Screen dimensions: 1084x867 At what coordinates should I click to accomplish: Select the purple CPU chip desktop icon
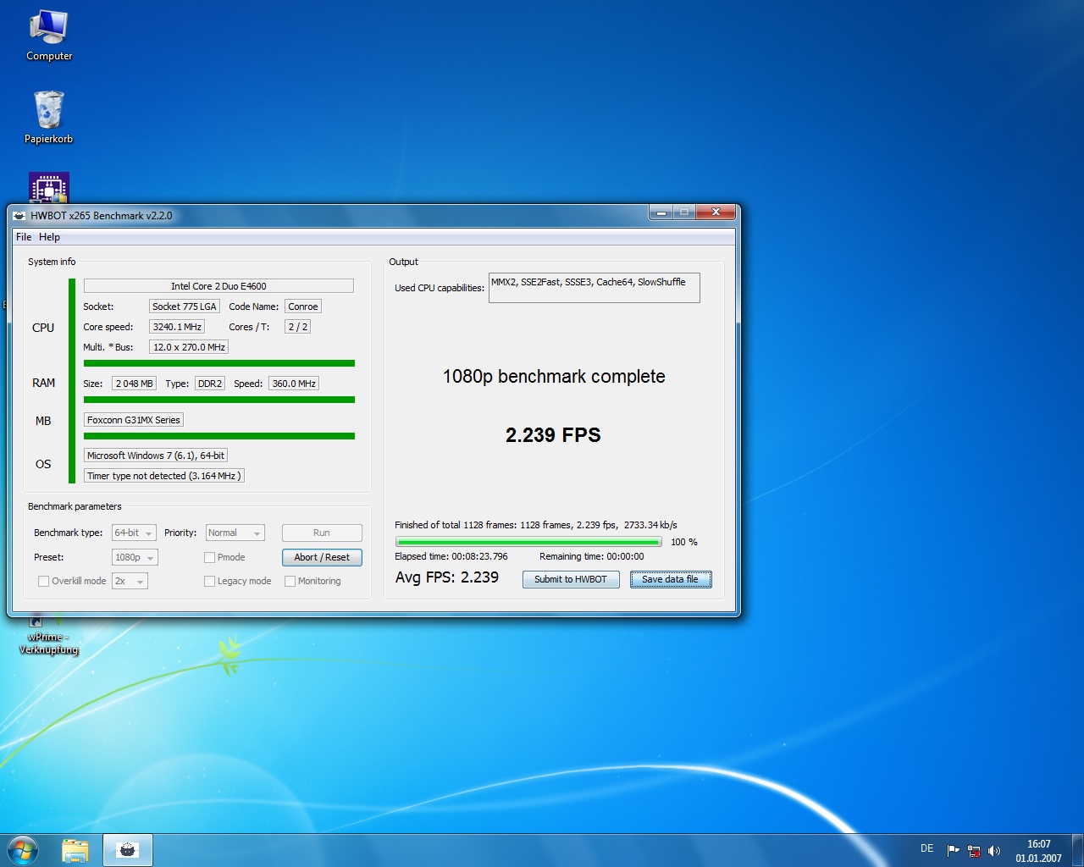pos(49,188)
